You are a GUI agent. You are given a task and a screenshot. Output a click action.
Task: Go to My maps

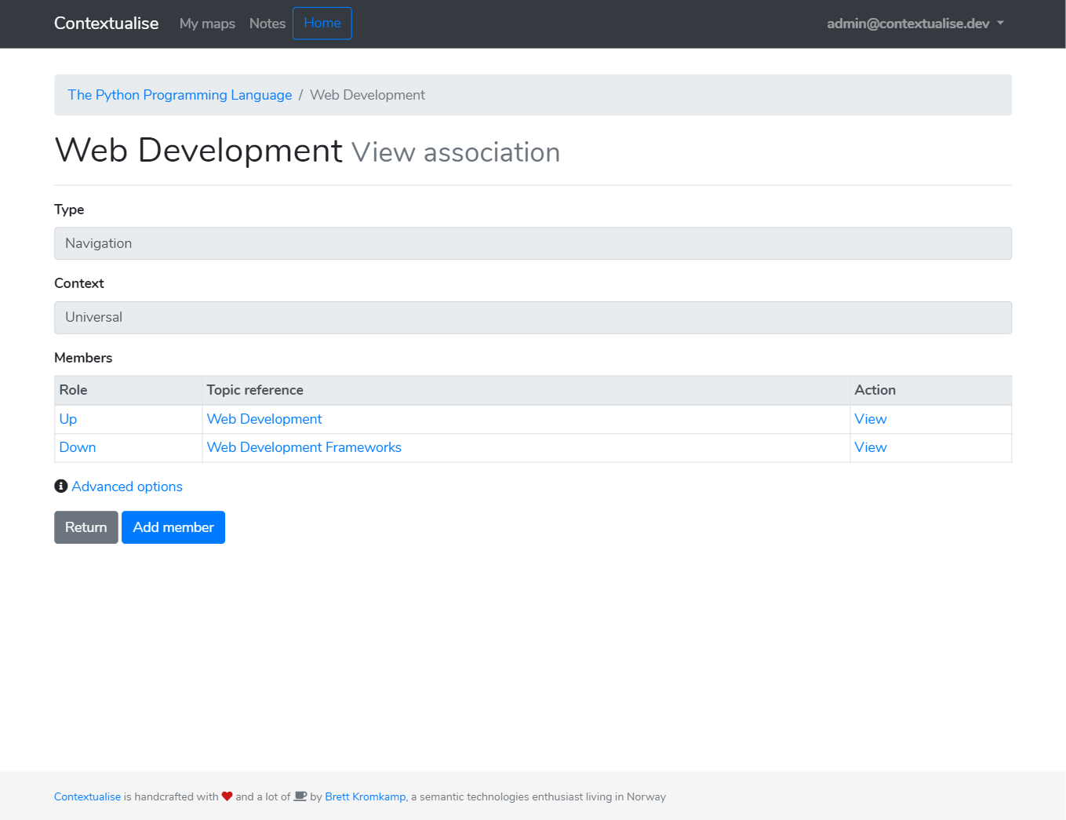pos(207,24)
